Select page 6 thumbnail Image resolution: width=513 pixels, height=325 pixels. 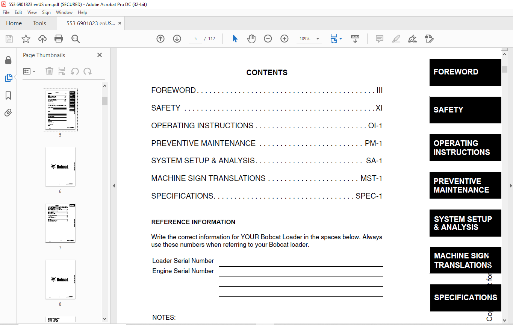click(60, 166)
